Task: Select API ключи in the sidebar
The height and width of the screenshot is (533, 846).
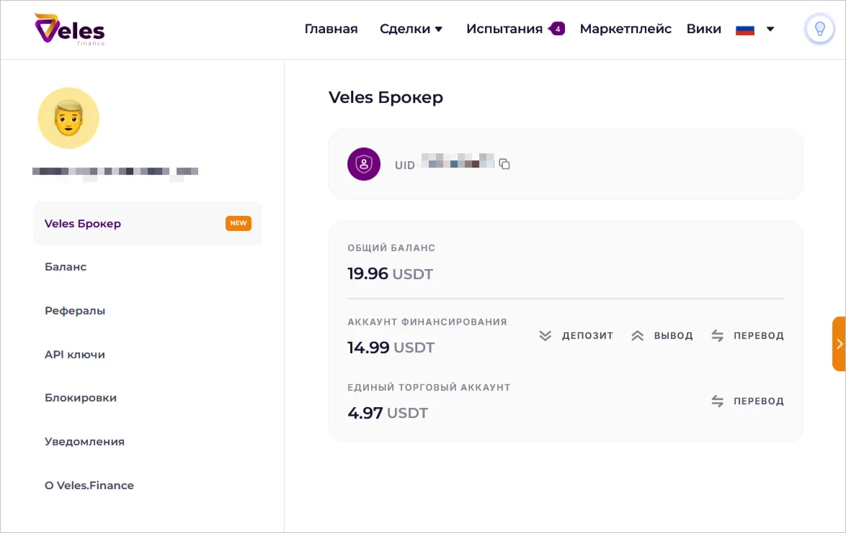Action: click(x=74, y=354)
